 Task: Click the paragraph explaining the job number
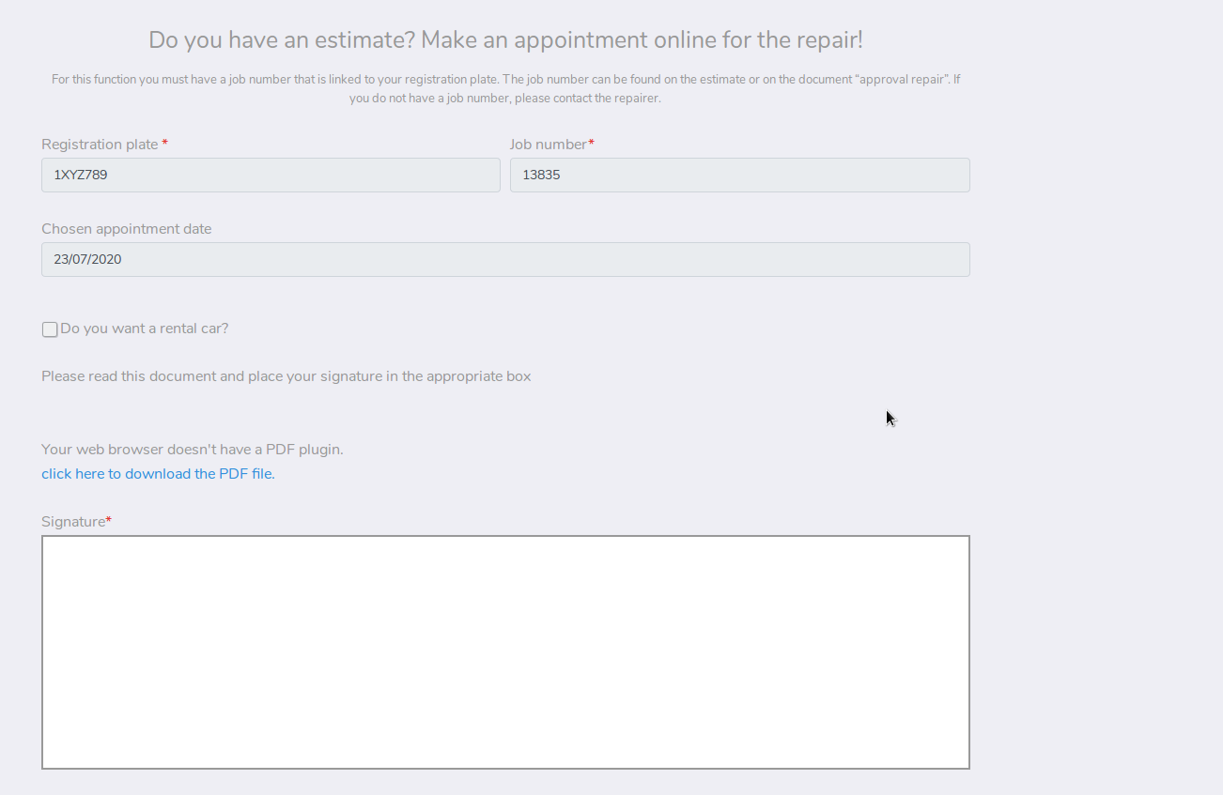pos(505,89)
